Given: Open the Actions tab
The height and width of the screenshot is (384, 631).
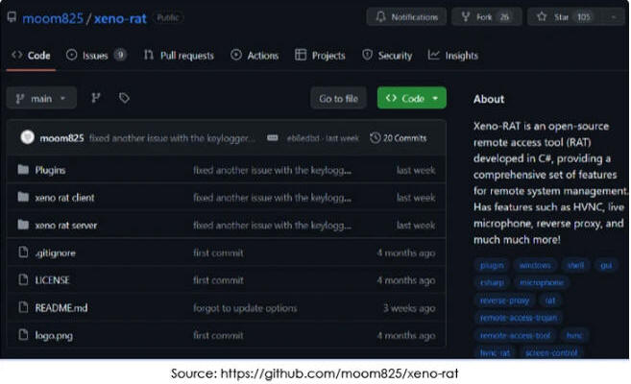Looking at the screenshot, I should coord(255,56).
